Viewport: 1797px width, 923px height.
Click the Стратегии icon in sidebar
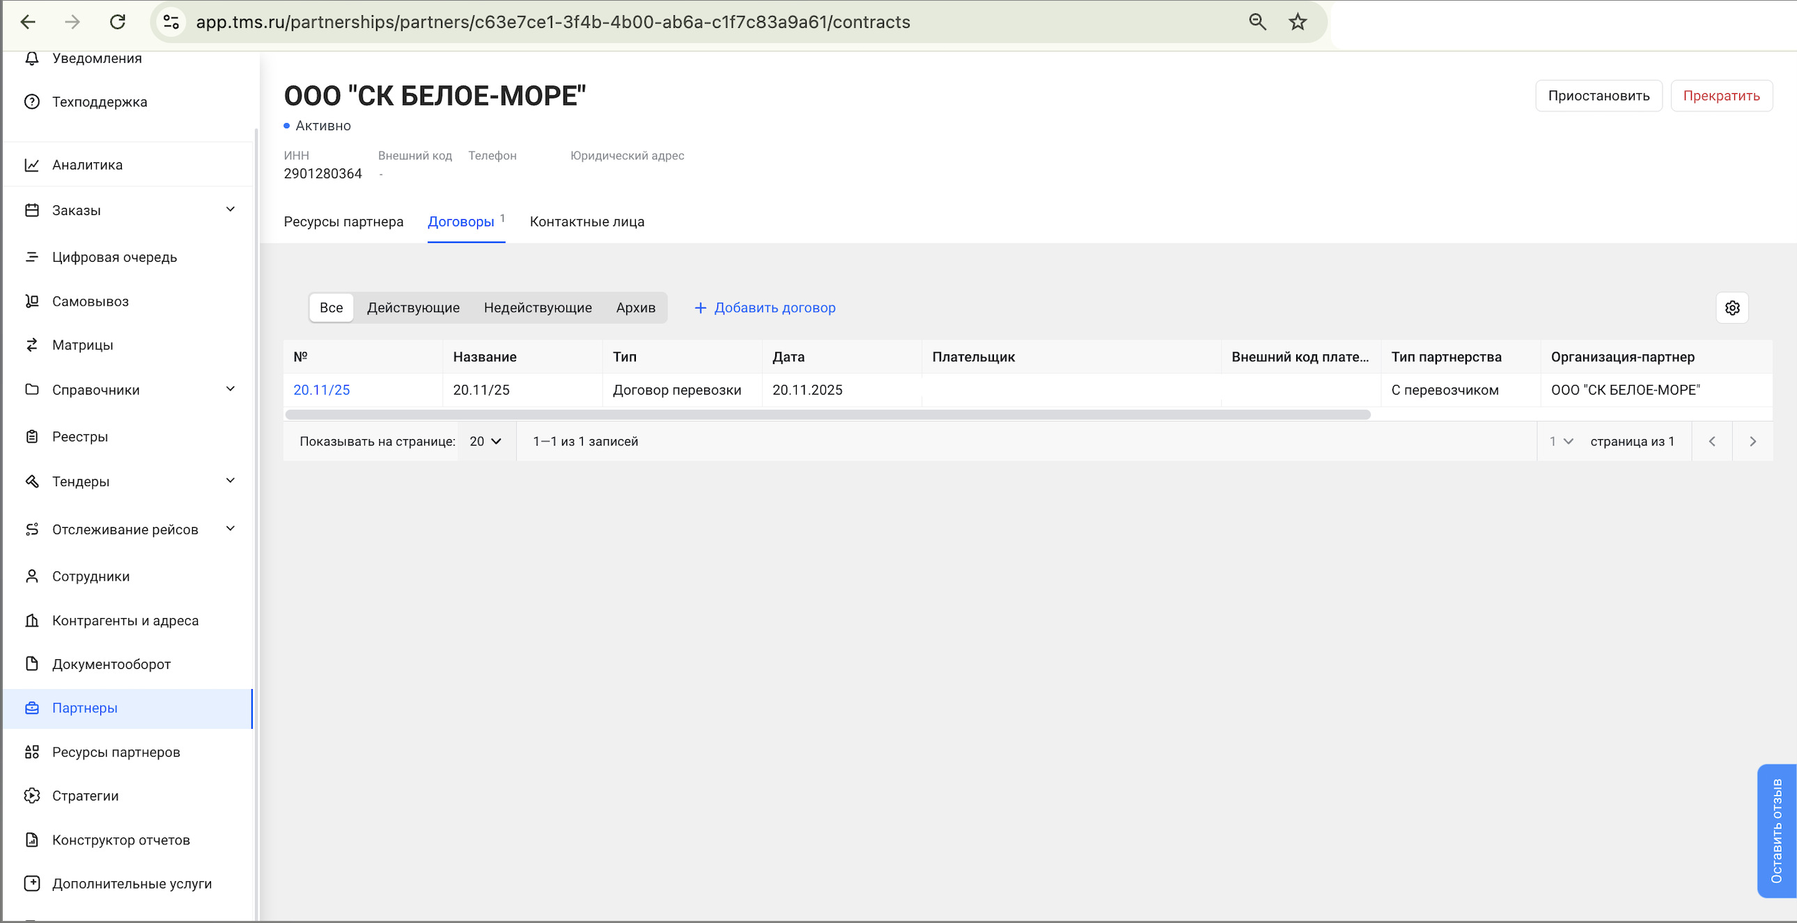coord(32,796)
